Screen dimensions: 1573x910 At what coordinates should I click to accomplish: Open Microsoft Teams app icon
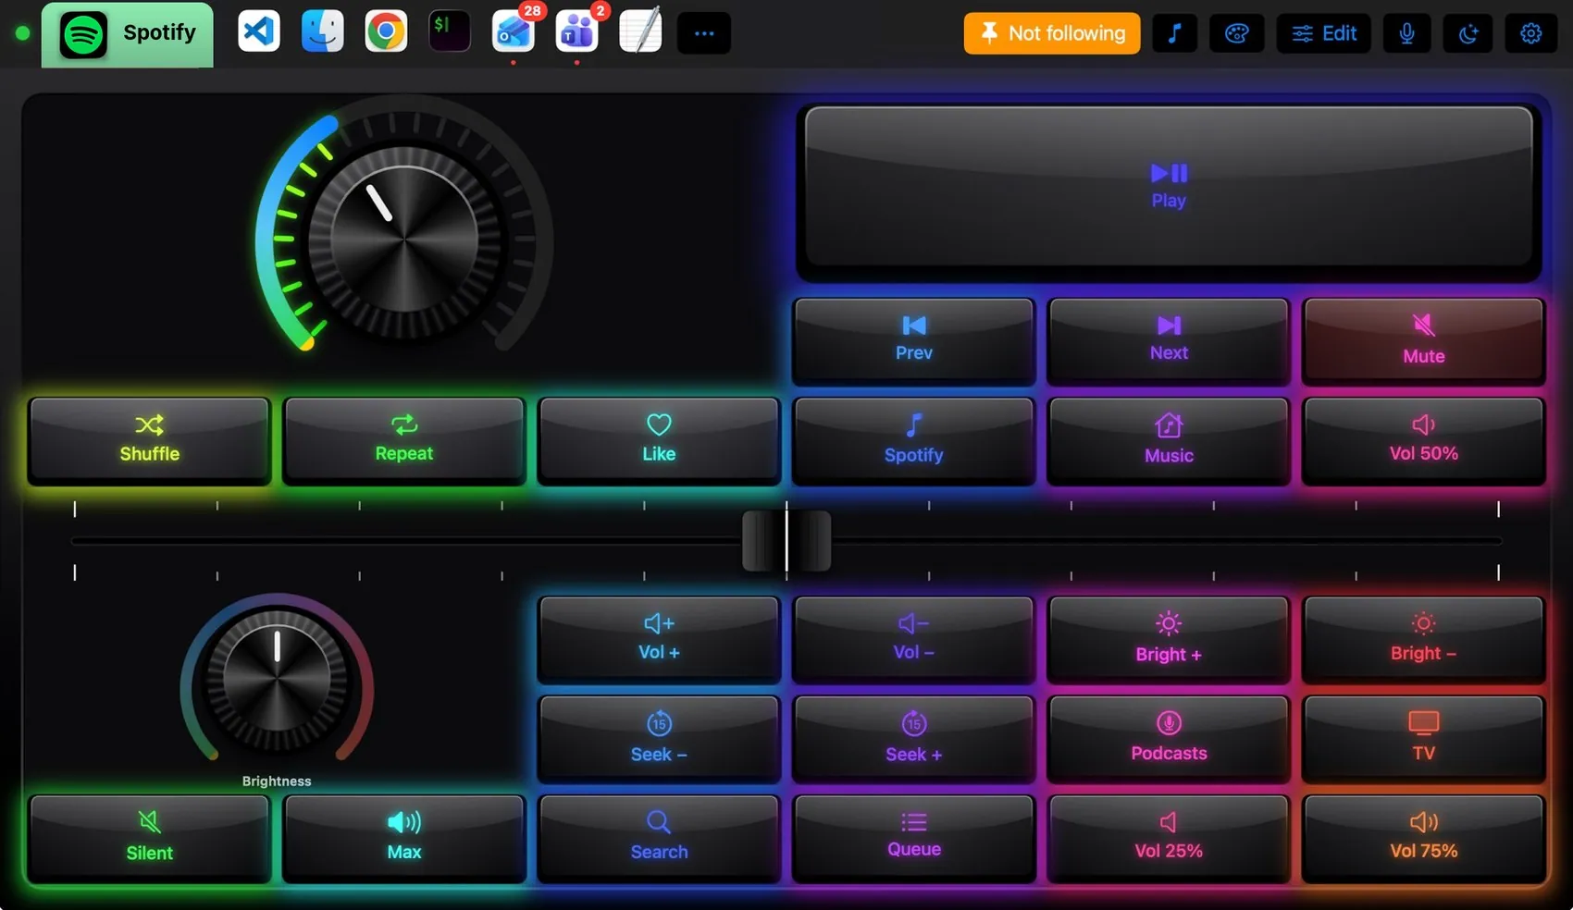576,32
